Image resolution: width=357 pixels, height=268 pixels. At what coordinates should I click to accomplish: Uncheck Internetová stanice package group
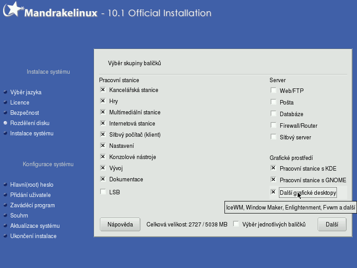103,123
